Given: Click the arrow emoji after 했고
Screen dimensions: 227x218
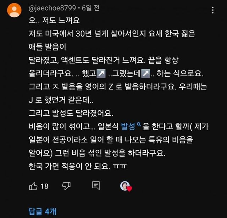Looking at the screenshot, I should (101, 73).
